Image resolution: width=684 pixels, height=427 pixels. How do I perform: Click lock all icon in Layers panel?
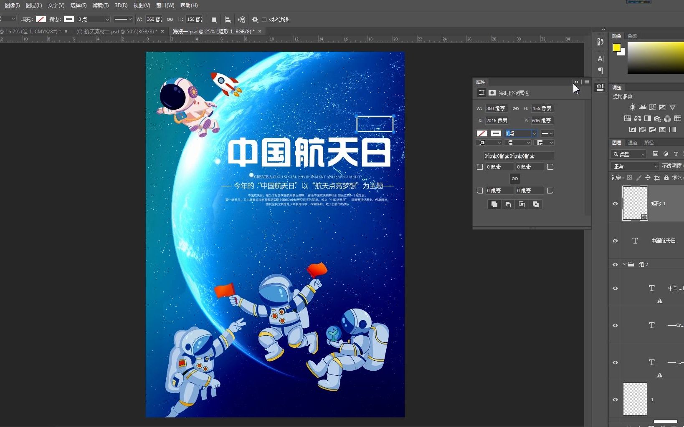[666, 178]
